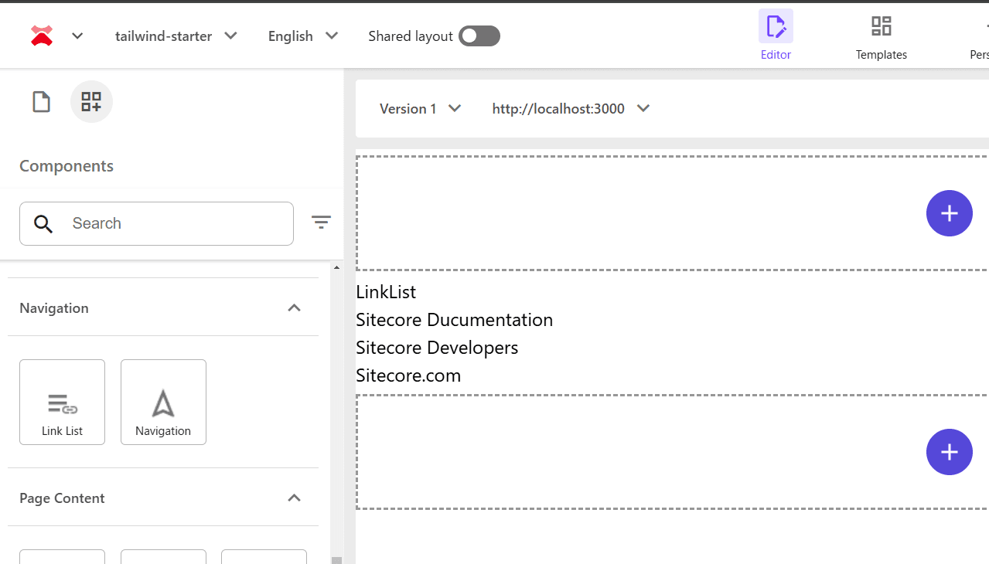This screenshot has height=564, width=989.
Task: Click the Sitecore.com link
Action: click(408, 375)
